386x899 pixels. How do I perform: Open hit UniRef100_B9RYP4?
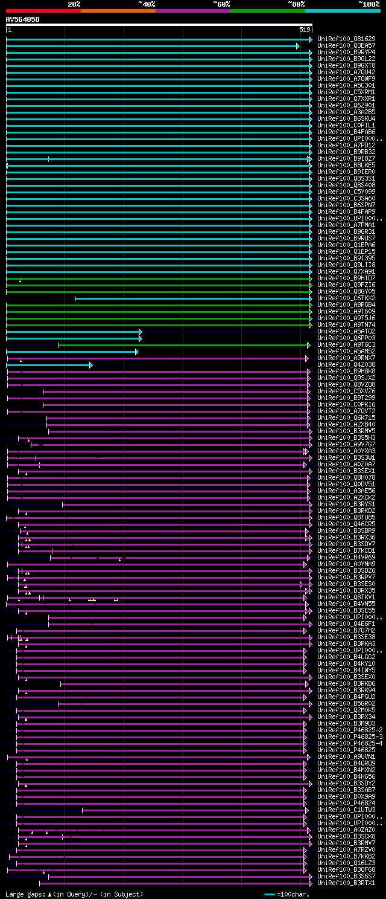click(x=346, y=52)
